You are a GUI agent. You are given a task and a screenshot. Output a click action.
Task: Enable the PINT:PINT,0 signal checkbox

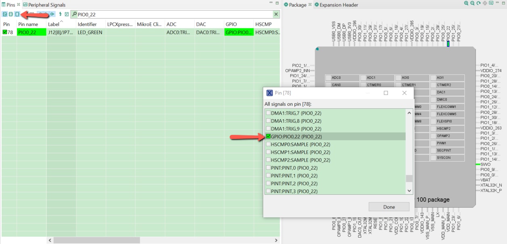pyautogui.click(x=268, y=168)
